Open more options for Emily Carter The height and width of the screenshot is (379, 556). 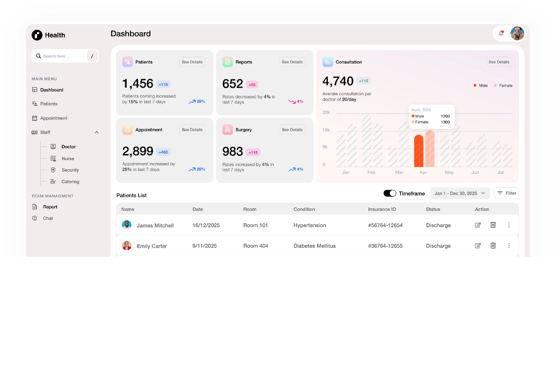pyautogui.click(x=509, y=245)
